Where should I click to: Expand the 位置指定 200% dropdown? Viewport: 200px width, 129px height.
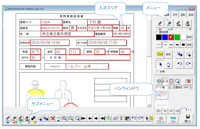point(190,88)
